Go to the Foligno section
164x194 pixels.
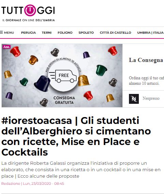coord(65,33)
